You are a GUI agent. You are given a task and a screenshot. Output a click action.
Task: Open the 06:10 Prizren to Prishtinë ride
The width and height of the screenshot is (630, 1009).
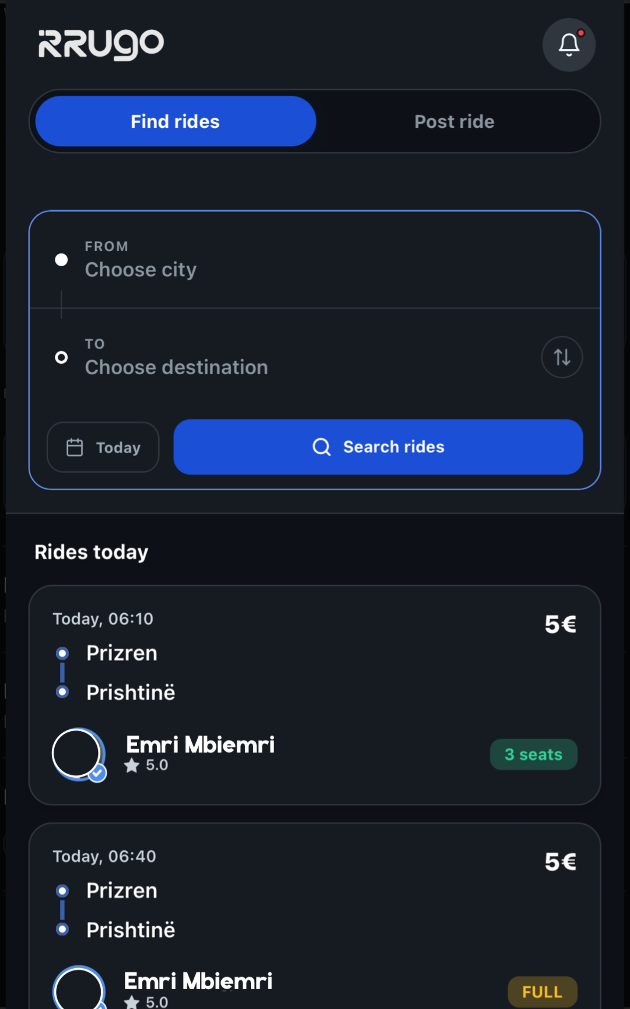tap(315, 671)
